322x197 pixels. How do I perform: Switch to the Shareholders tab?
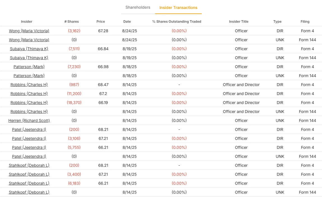tap(138, 7)
